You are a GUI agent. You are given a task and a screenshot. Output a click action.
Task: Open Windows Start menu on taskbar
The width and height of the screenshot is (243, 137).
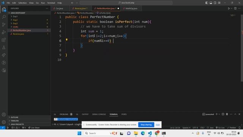[79, 133]
